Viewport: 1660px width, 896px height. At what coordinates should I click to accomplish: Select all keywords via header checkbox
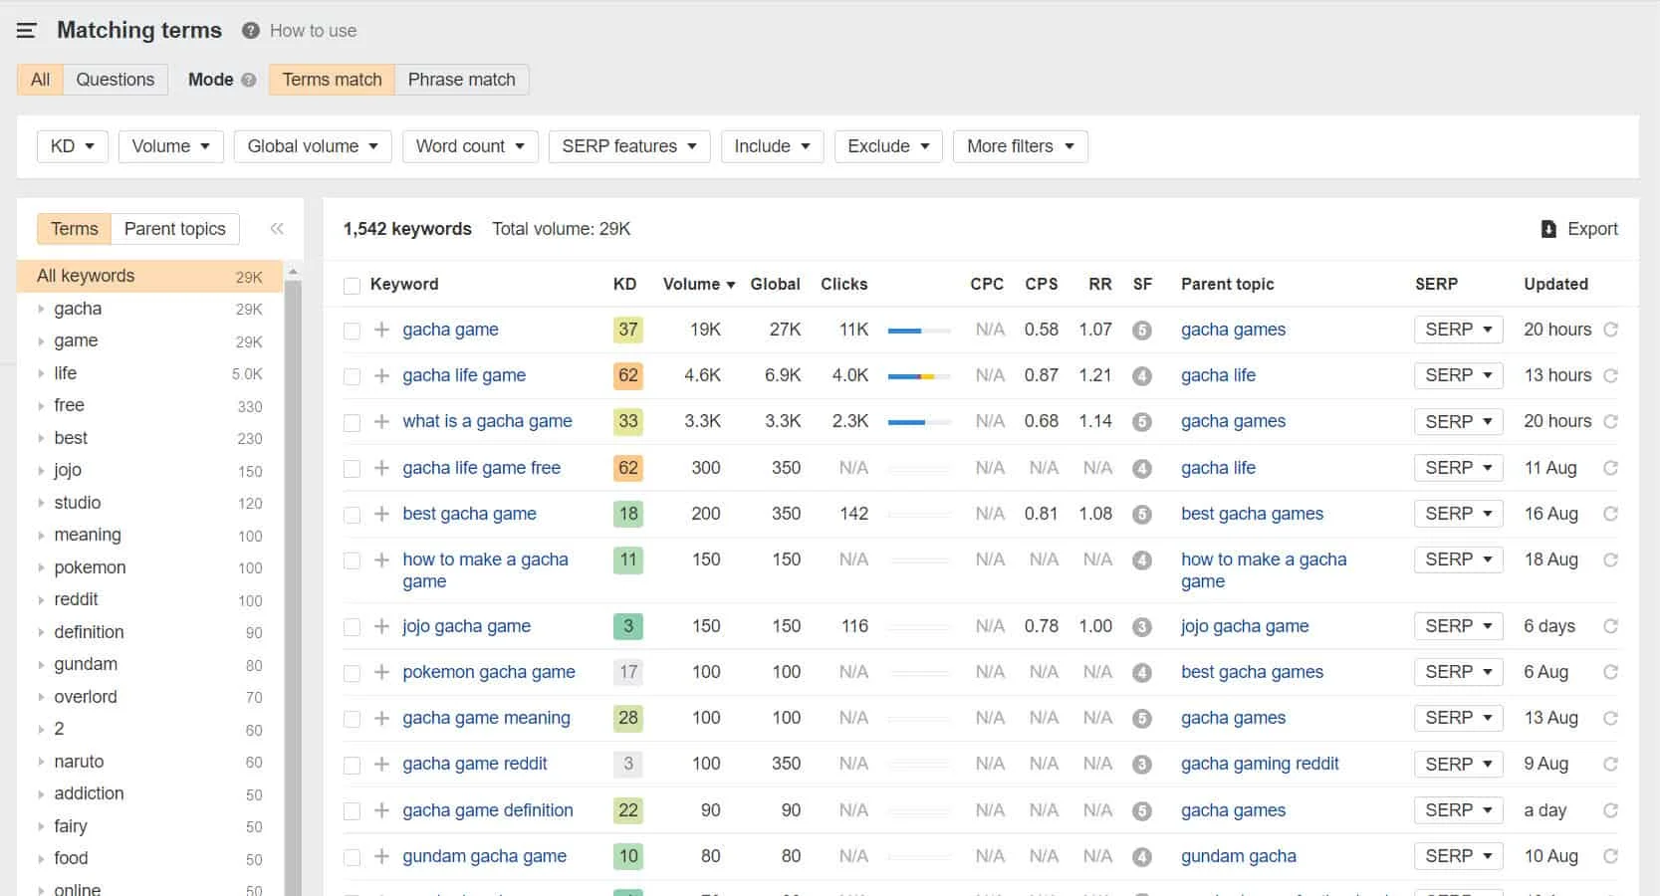pyautogui.click(x=352, y=286)
